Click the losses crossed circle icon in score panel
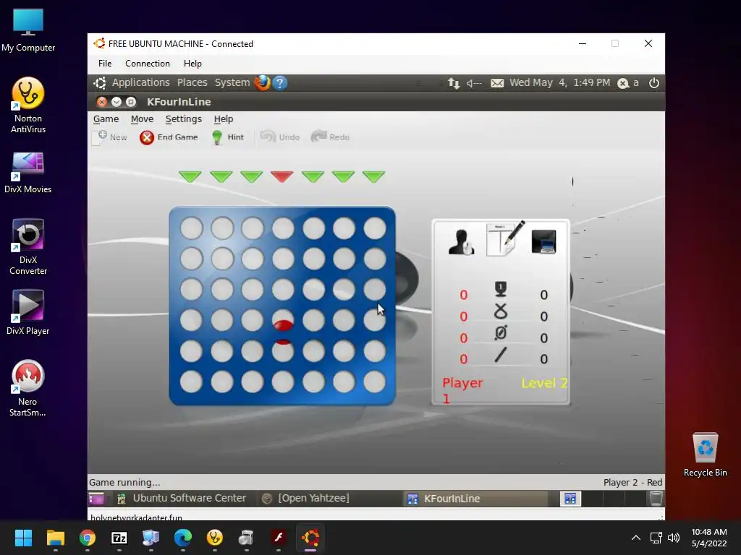741x555 pixels. 501,332
